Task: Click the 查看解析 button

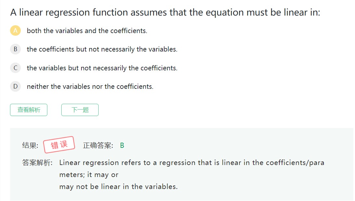Action: [29, 110]
